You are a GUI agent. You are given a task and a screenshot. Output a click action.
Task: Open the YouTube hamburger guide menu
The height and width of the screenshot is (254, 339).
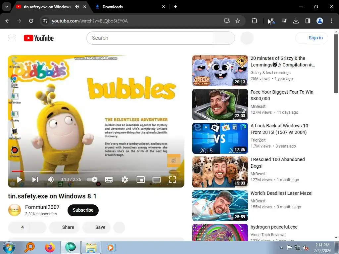click(12, 38)
